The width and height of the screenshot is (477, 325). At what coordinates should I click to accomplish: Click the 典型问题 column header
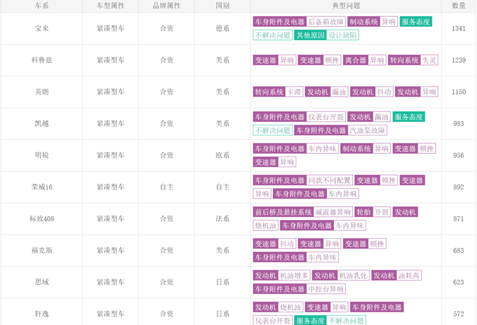coord(346,6)
